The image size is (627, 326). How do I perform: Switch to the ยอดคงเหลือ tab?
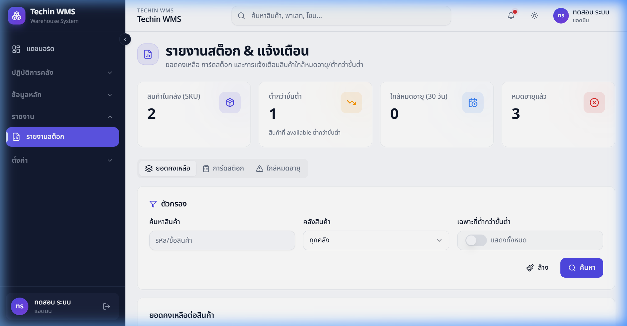tap(168, 169)
